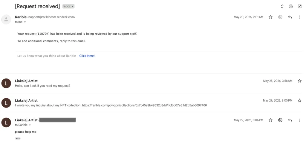This screenshot has height=145, width=306.
Task: Open more options for Rarible message
Action: (x=299, y=17)
